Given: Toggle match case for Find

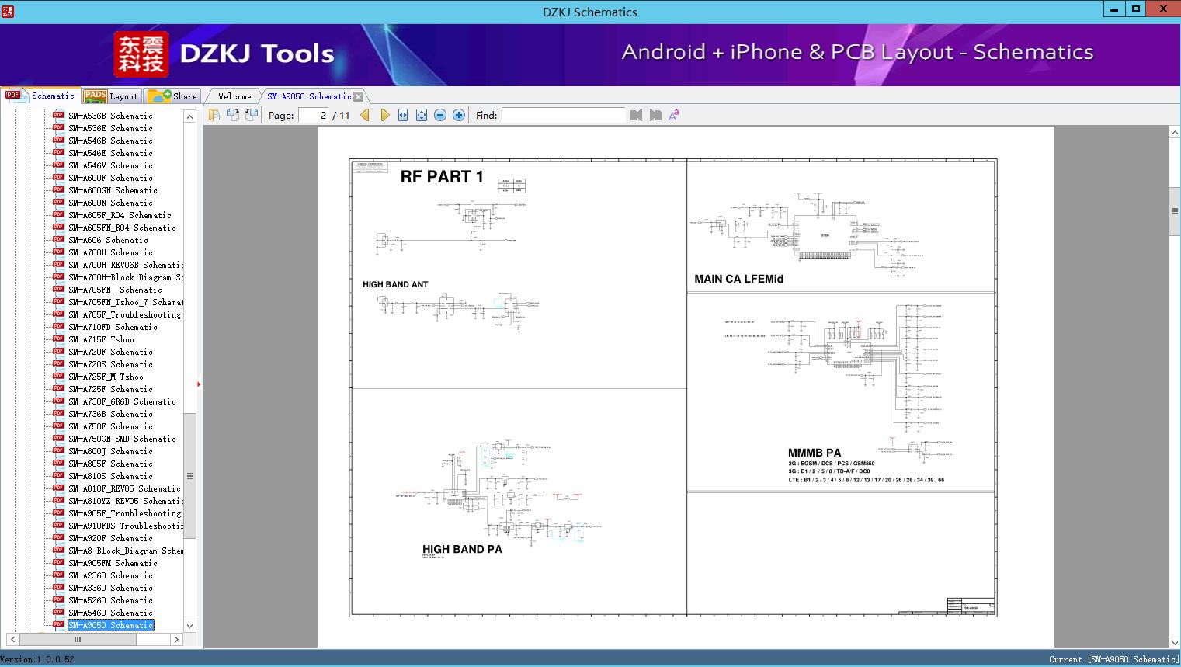Looking at the screenshot, I should [674, 115].
